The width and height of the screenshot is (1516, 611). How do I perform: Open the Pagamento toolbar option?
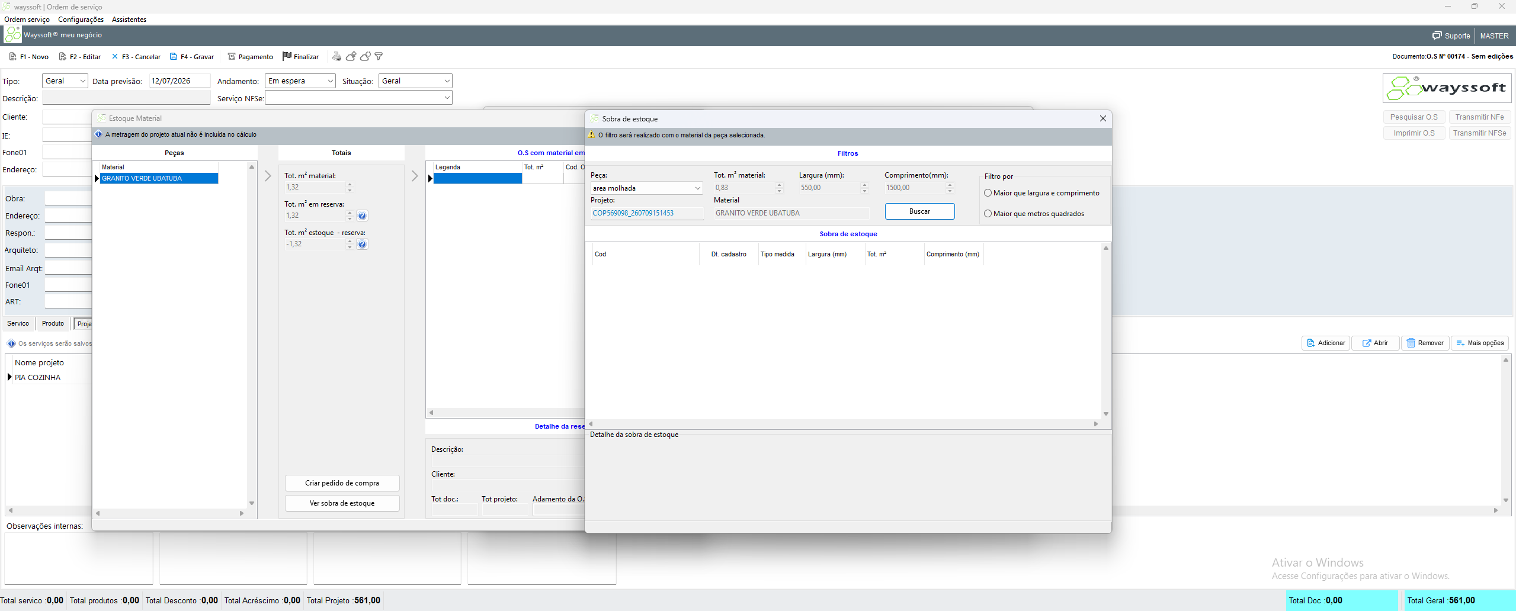tap(251, 57)
